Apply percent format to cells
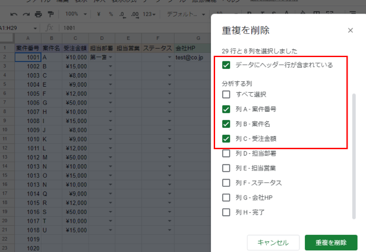The image size is (366, 252). tap(112, 14)
